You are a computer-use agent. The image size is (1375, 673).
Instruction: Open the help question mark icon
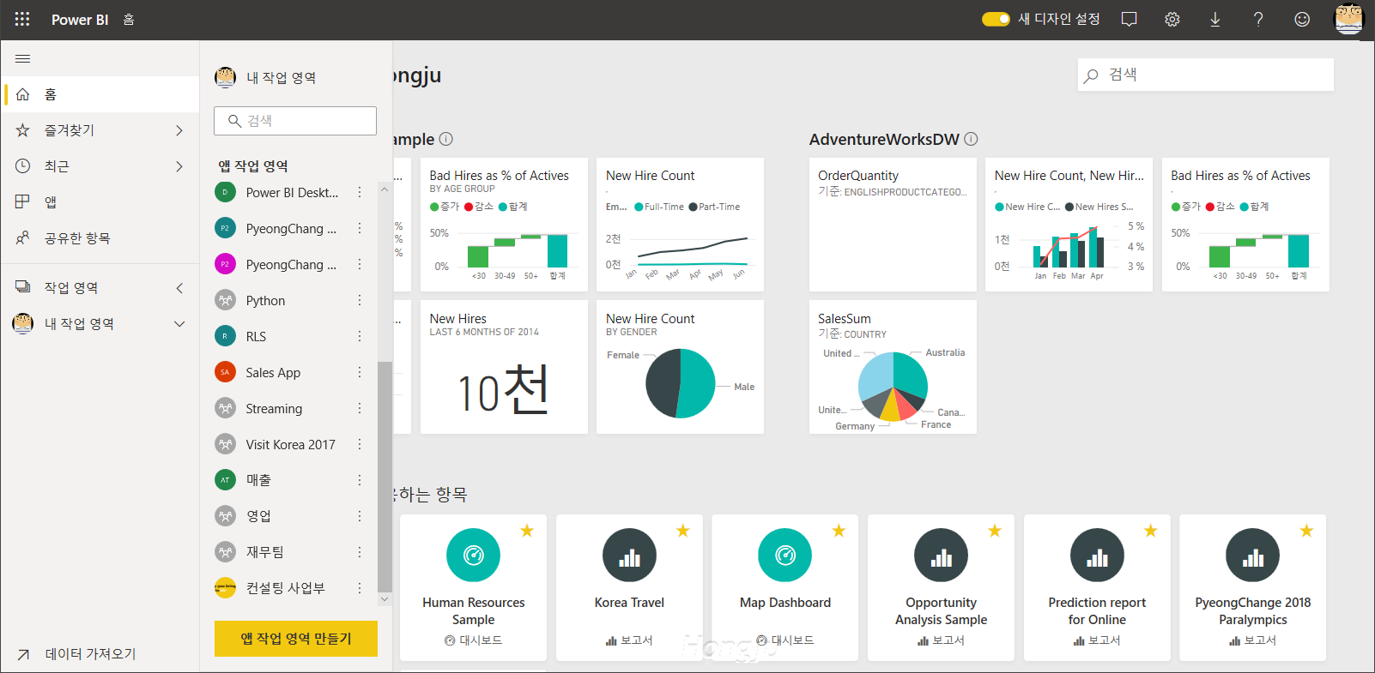(1258, 19)
